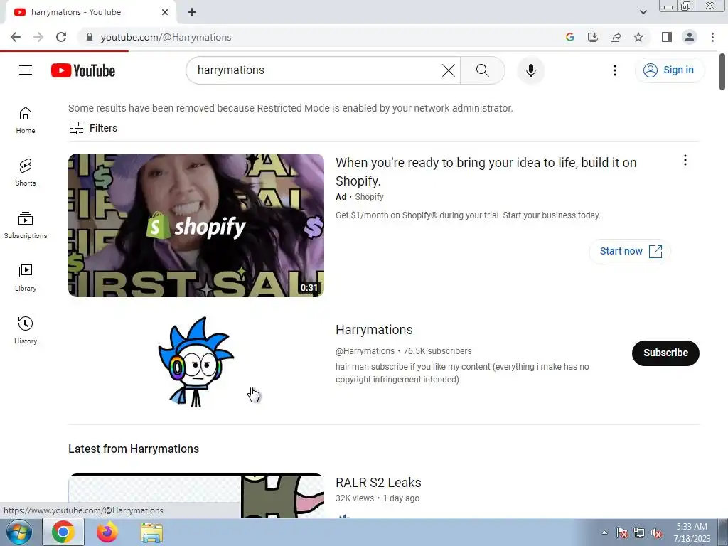
Task: Click the Action Center flag tray icon
Action: [x=622, y=533]
